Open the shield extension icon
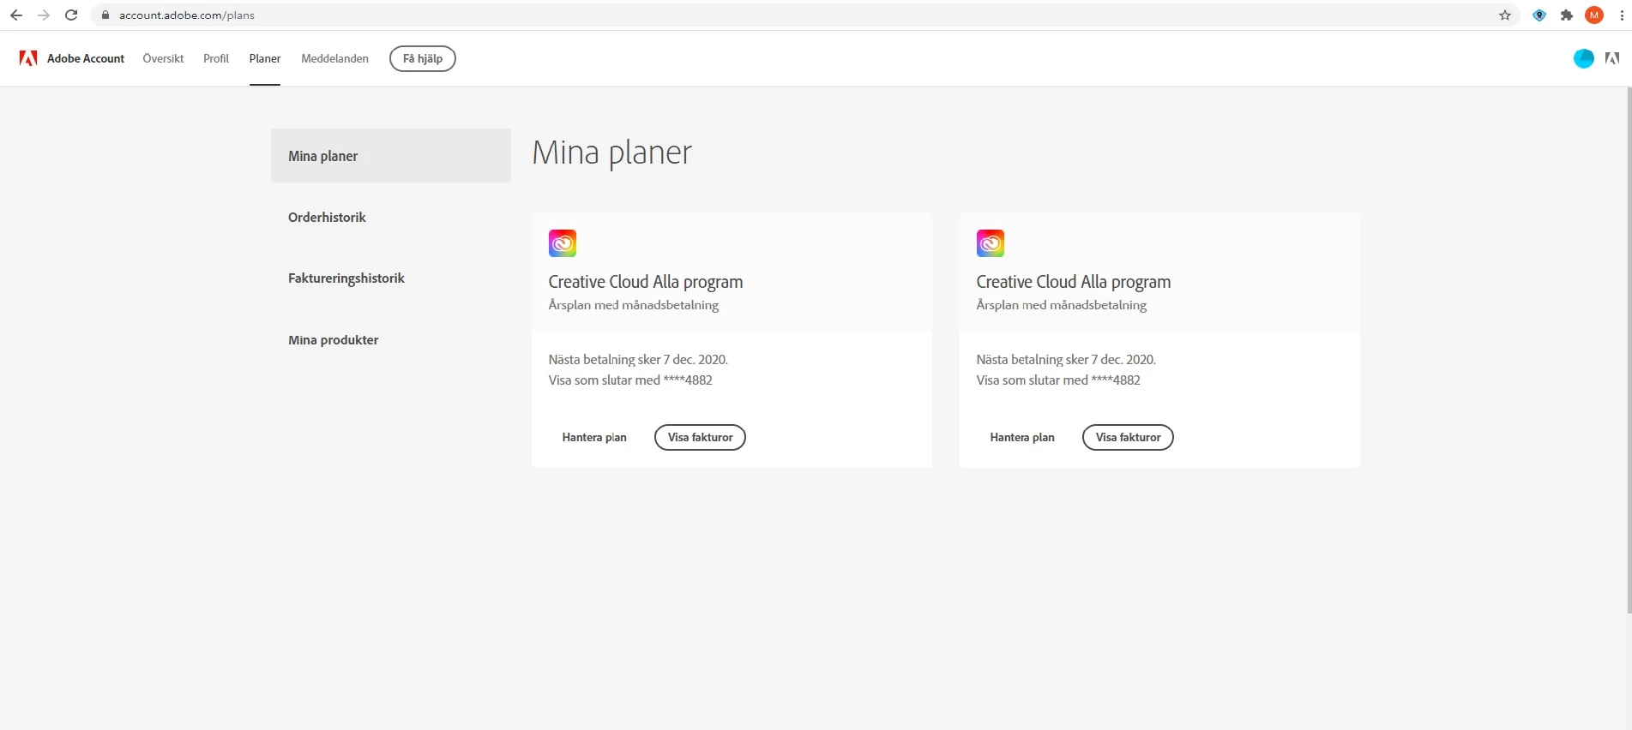This screenshot has height=730, width=1632. [x=1539, y=15]
